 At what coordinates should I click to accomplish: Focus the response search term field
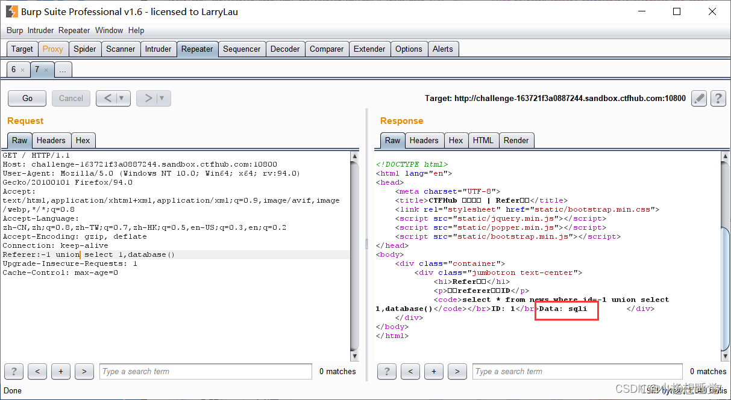(577, 371)
